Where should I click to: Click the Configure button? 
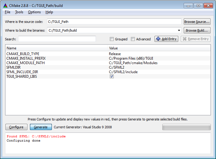(x=16, y=127)
